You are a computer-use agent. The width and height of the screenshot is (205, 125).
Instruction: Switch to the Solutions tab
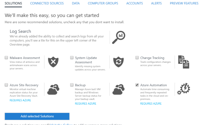coord(13,3)
